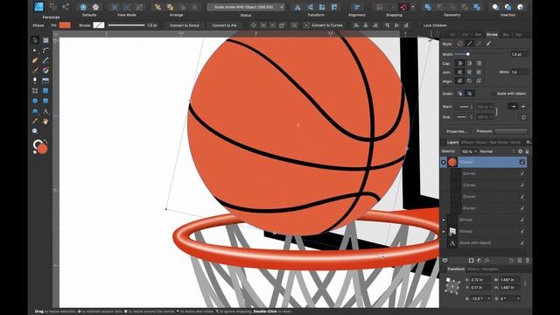Image resolution: width=560 pixels, height=315 pixels.
Task: Select the Zoom magnifier tool
Action: click(x=35, y=131)
